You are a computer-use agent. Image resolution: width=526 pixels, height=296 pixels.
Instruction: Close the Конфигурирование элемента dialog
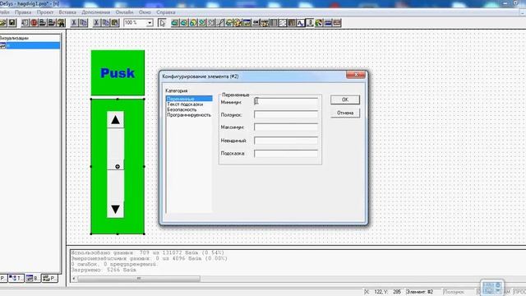356,75
